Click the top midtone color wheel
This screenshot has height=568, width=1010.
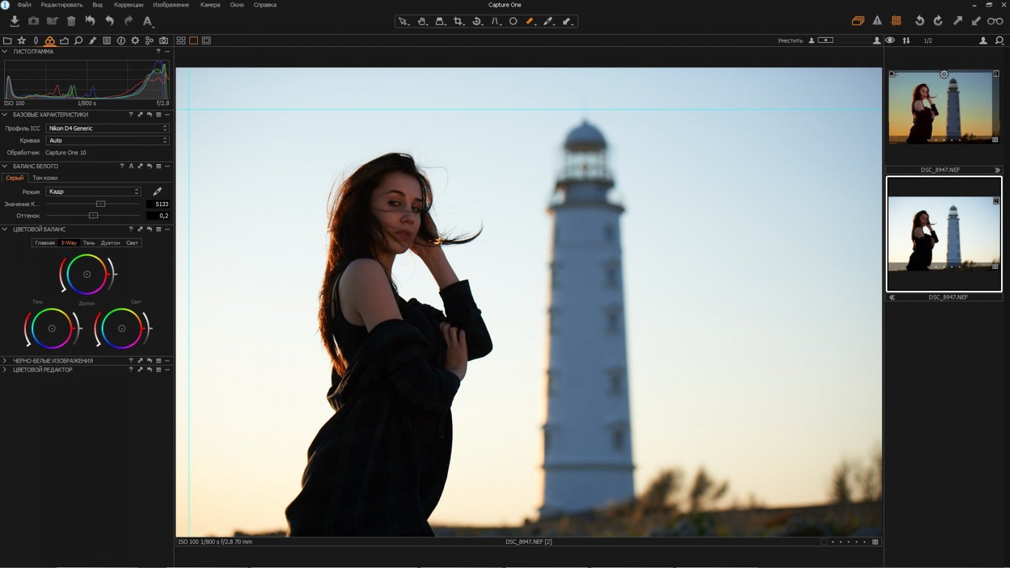[87, 274]
